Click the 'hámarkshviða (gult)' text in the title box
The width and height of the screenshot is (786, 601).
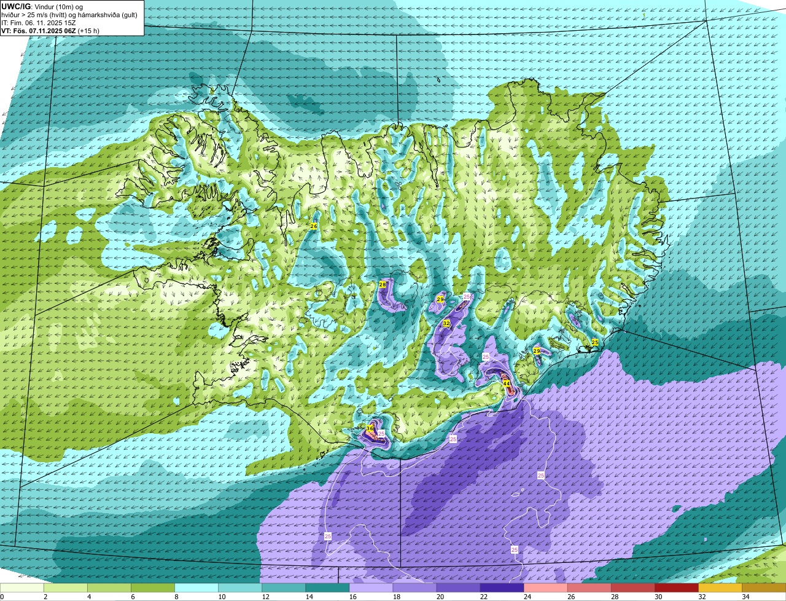click(x=108, y=15)
